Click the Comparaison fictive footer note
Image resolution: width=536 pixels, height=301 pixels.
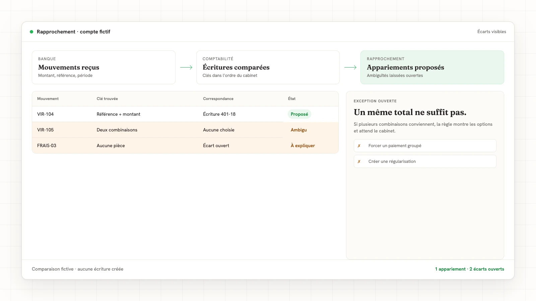pos(77,269)
